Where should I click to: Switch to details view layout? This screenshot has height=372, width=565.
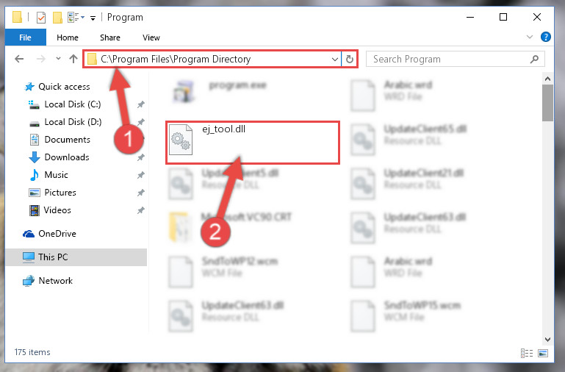tap(527, 353)
